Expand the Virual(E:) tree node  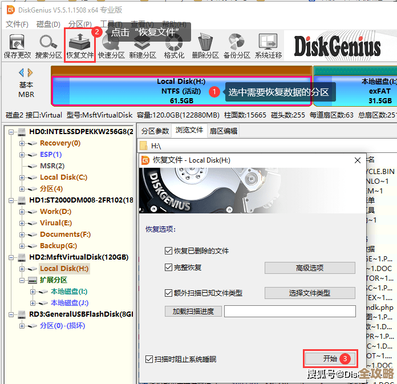(22, 223)
